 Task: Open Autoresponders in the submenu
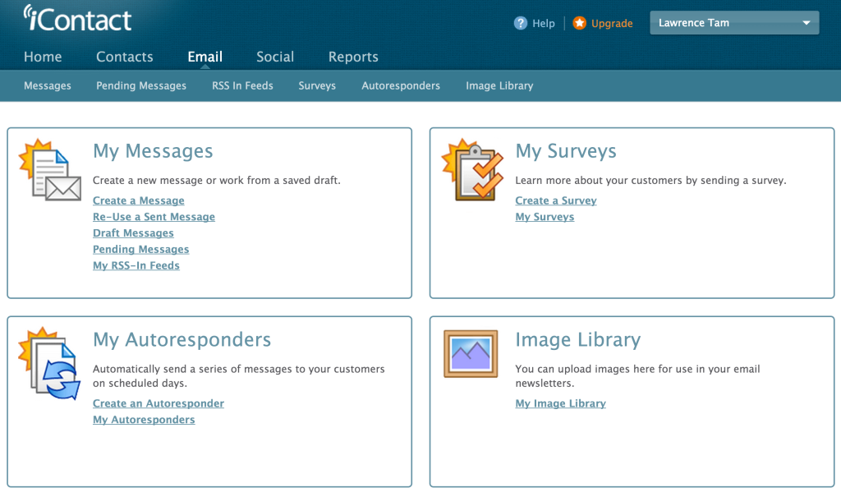click(401, 86)
